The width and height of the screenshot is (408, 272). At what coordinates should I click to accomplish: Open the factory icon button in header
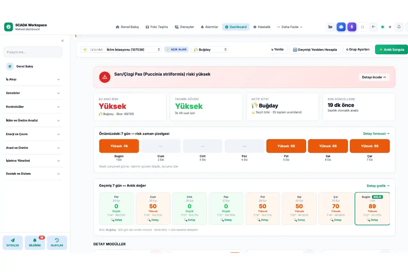click(330, 27)
